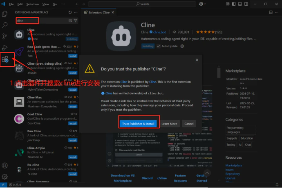The image size is (282, 188).
Task: Click Trust Publisher & Install button
Action: [138, 124]
